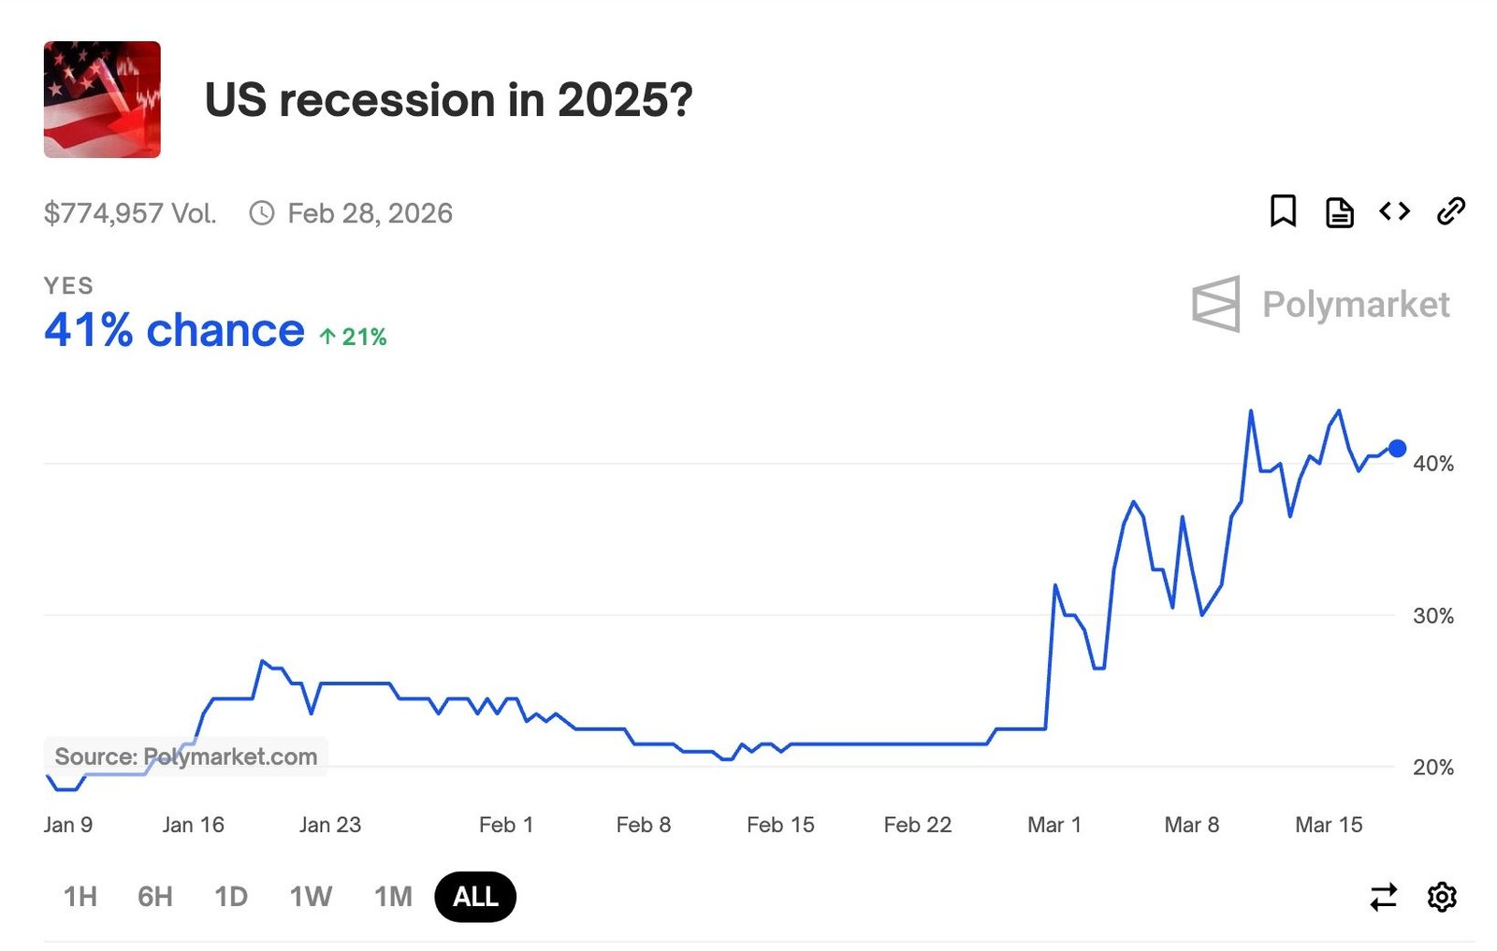Viewport: 1497px width, 951px height.
Task: Toggle the 1D chart view
Action: click(230, 896)
